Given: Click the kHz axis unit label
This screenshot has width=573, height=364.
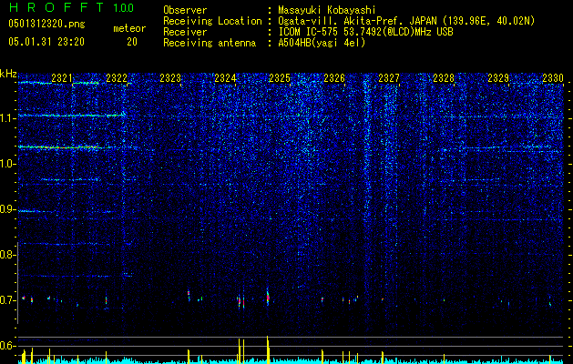Looking at the screenshot, I should [8, 74].
